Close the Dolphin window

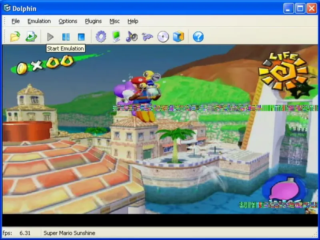312,8
